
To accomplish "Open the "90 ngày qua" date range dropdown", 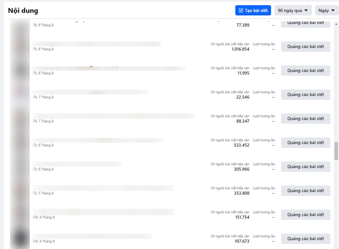I will tap(293, 11).
